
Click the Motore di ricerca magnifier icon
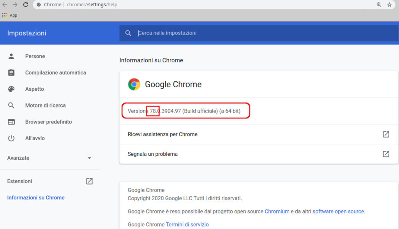[x=11, y=105]
